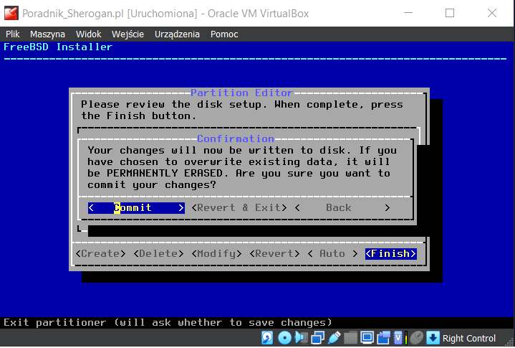Open the Widok menu
515x348 pixels.
88,34
